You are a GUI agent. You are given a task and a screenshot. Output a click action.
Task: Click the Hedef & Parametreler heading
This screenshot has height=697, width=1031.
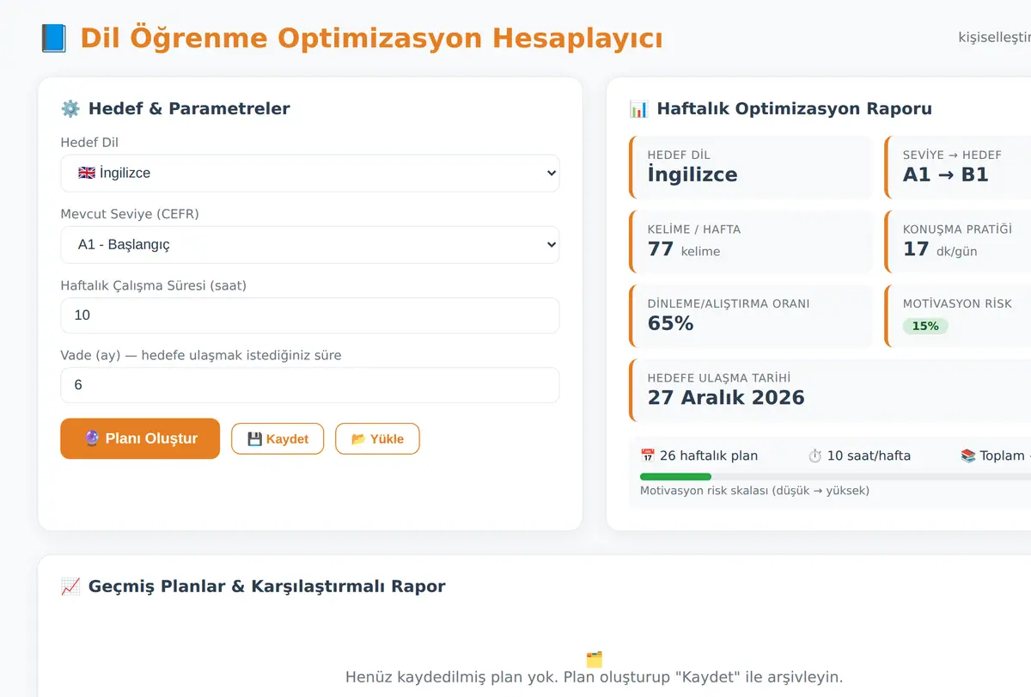pyautogui.click(x=189, y=108)
